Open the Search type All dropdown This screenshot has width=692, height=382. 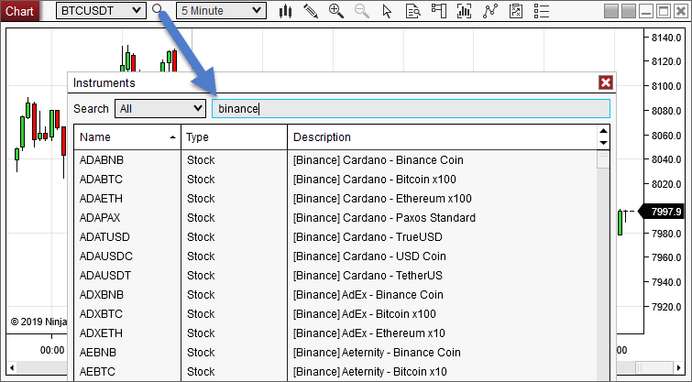pyautogui.click(x=160, y=108)
